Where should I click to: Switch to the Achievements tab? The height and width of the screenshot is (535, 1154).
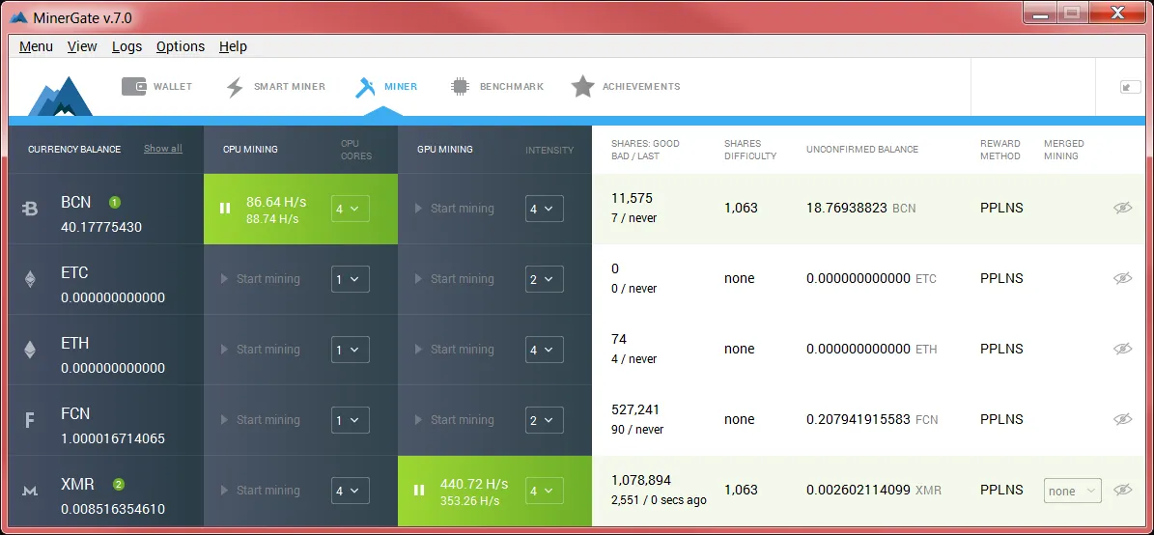tap(626, 87)
